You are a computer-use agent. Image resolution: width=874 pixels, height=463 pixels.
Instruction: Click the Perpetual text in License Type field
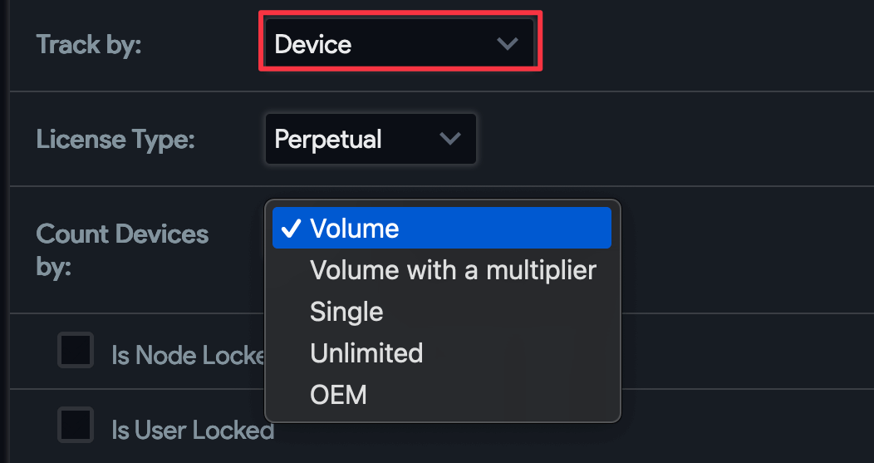tap(328, 140)
